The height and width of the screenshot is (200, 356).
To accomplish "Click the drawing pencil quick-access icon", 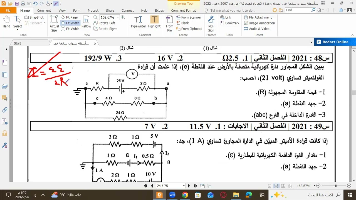I will (55, 4).
